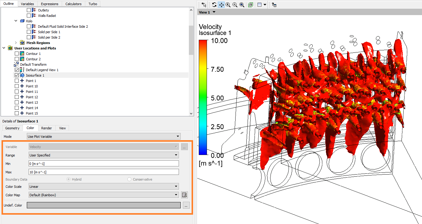Open the Geometry details tab
Viewport: 422px width, 224px height.
12,128
